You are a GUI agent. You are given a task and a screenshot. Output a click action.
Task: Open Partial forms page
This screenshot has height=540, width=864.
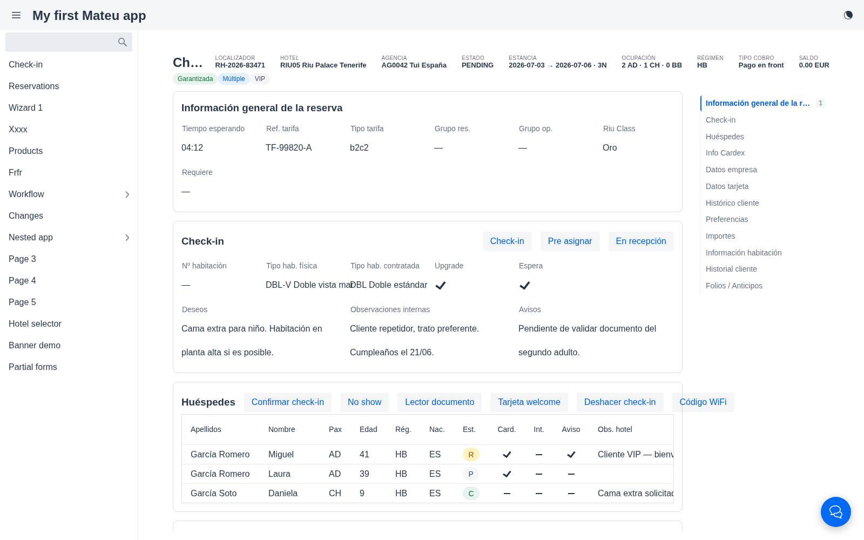tap(69, 367)
